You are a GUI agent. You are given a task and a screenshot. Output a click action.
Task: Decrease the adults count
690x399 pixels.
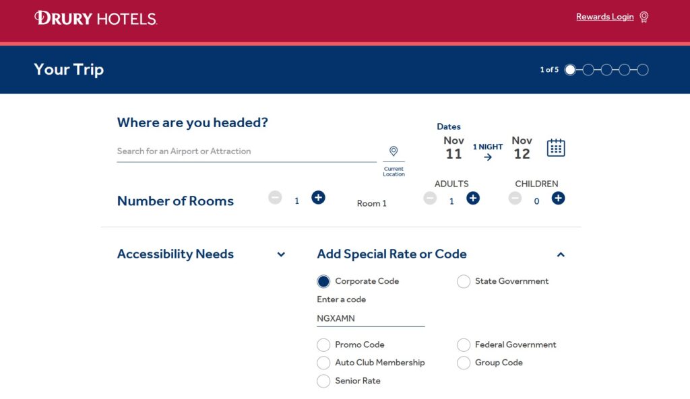click(430, 198)
